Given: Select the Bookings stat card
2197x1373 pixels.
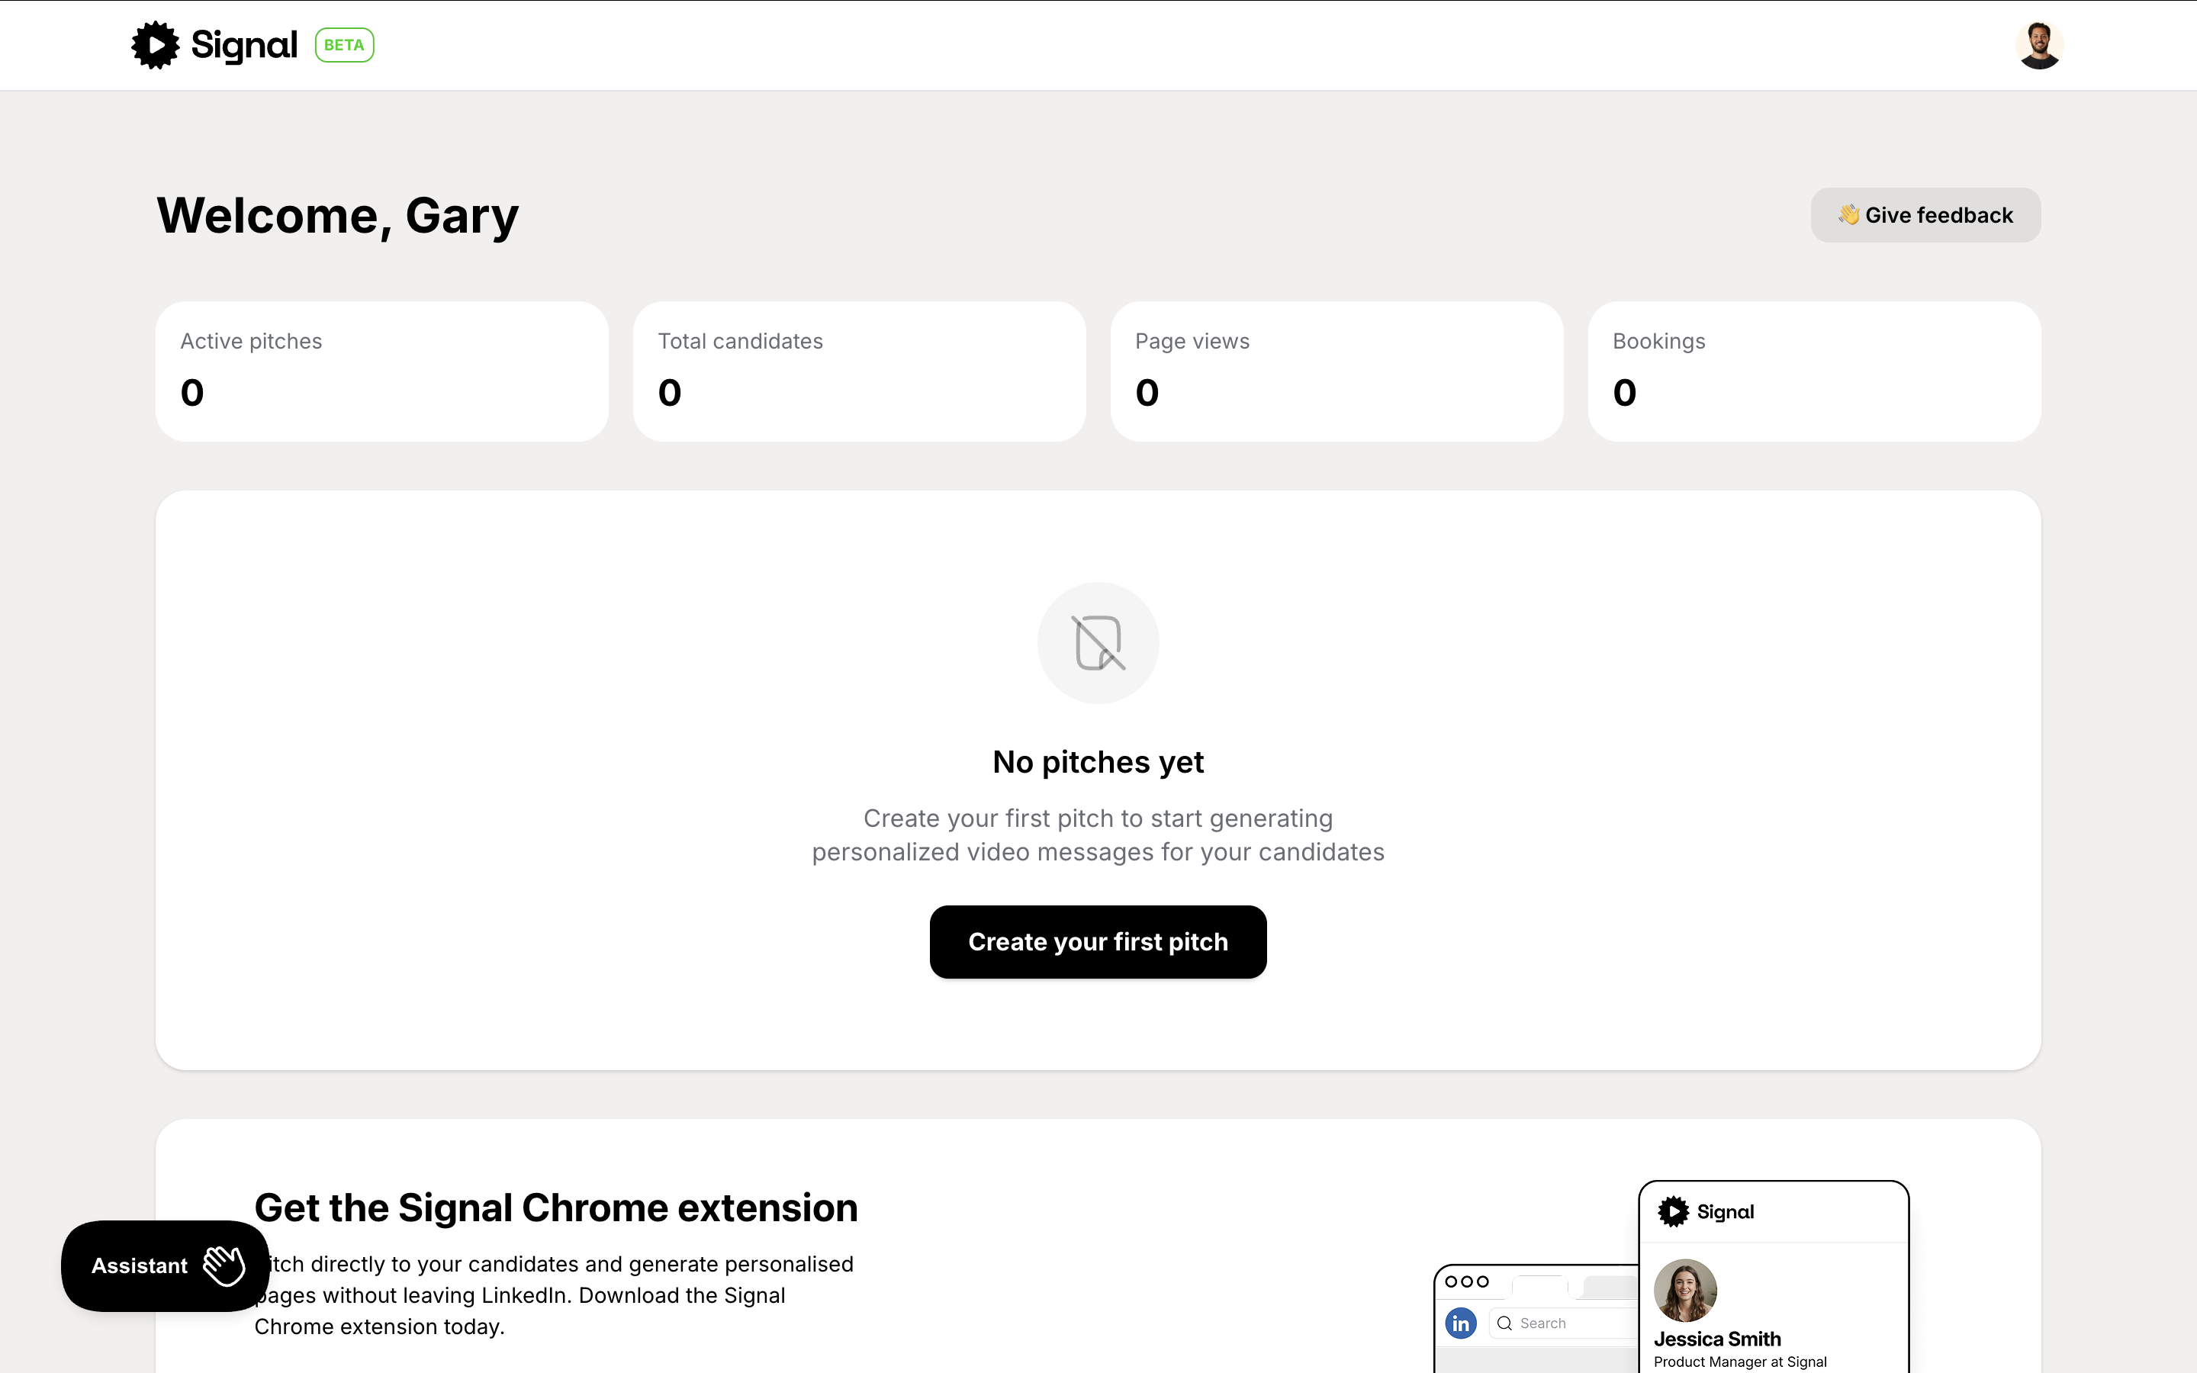Looking at the screenshot, I should (x=1814, y=371).
